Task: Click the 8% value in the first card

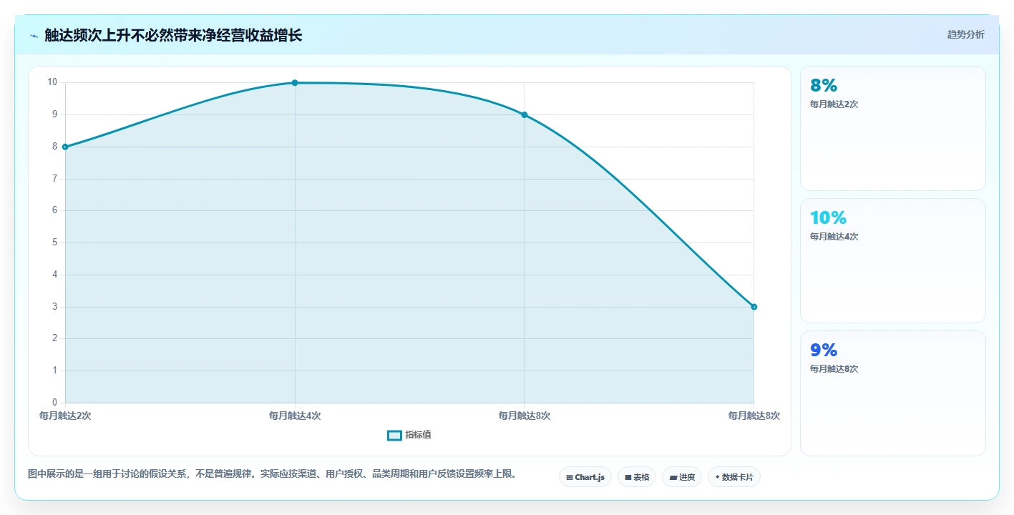Action: tap(823, 85)
